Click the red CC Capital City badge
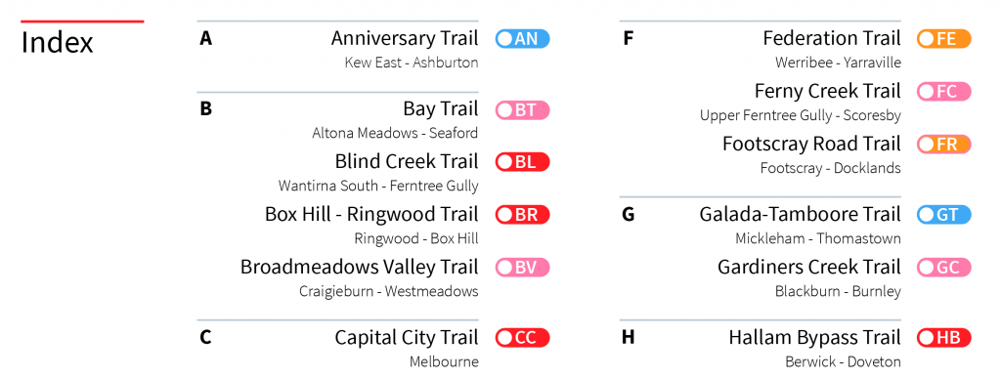This screenshot has height=379, width=1001. 522,338
